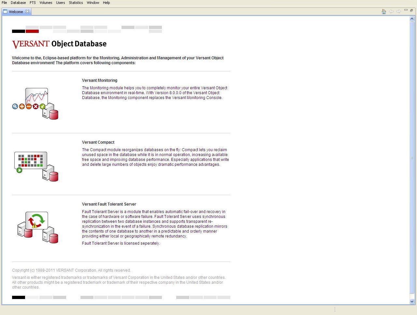Minimize the Welcome view panel

point(406,10)
